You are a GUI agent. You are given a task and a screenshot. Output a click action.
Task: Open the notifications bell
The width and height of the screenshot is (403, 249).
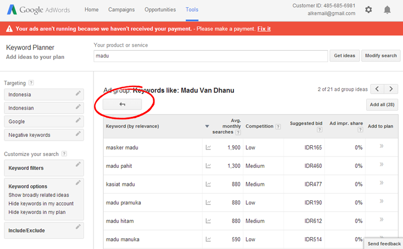click(x=387, y=10)
